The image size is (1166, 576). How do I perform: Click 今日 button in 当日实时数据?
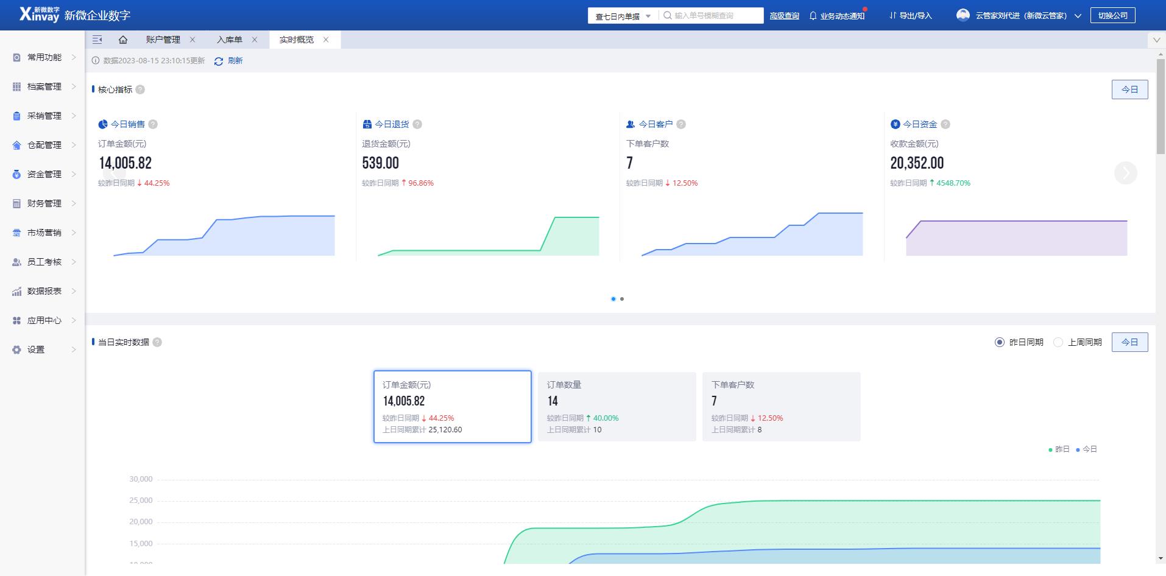1129,342
